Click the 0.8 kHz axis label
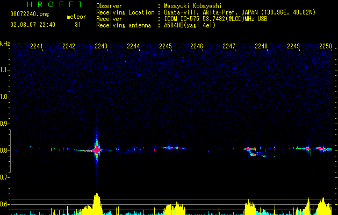The width and height of the screenshot is (338, 215). [x=4, y=150]
